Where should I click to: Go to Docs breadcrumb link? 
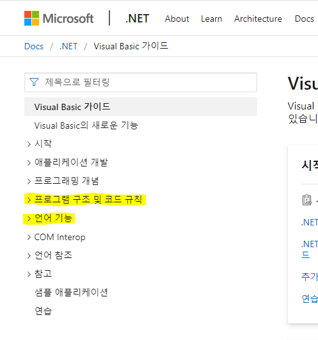click(x=34, y=46)
